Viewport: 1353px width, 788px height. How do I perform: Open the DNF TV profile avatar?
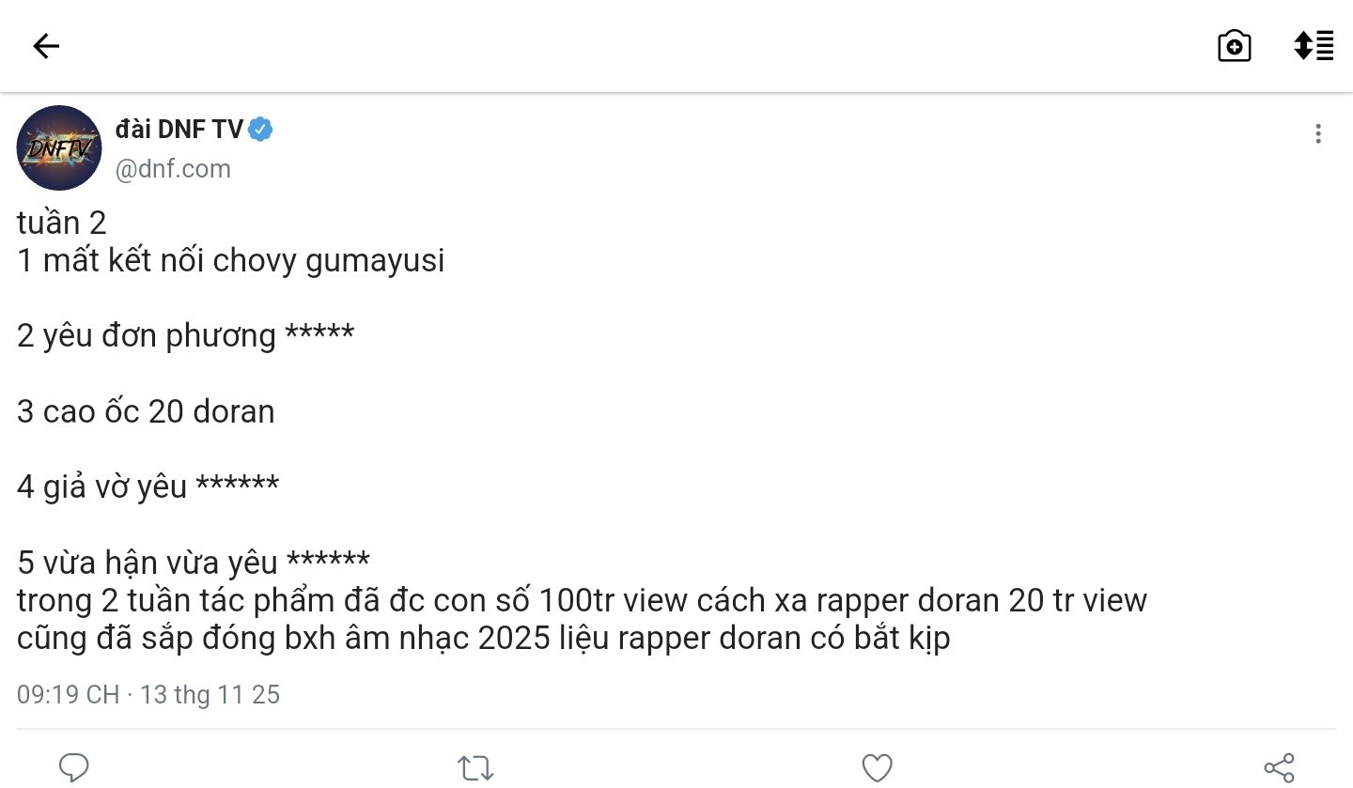[59, 147]
